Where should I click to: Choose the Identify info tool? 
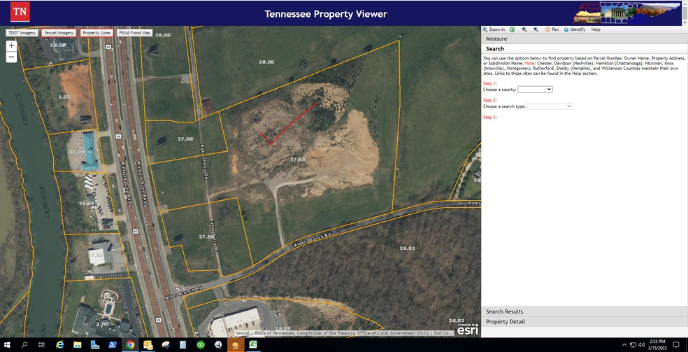point(574,29)
